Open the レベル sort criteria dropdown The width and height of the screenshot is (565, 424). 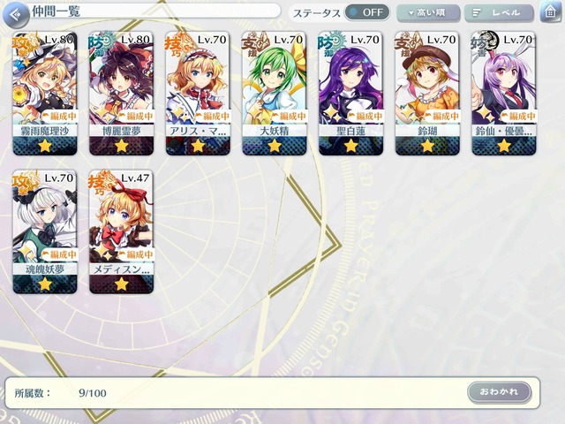499,13
